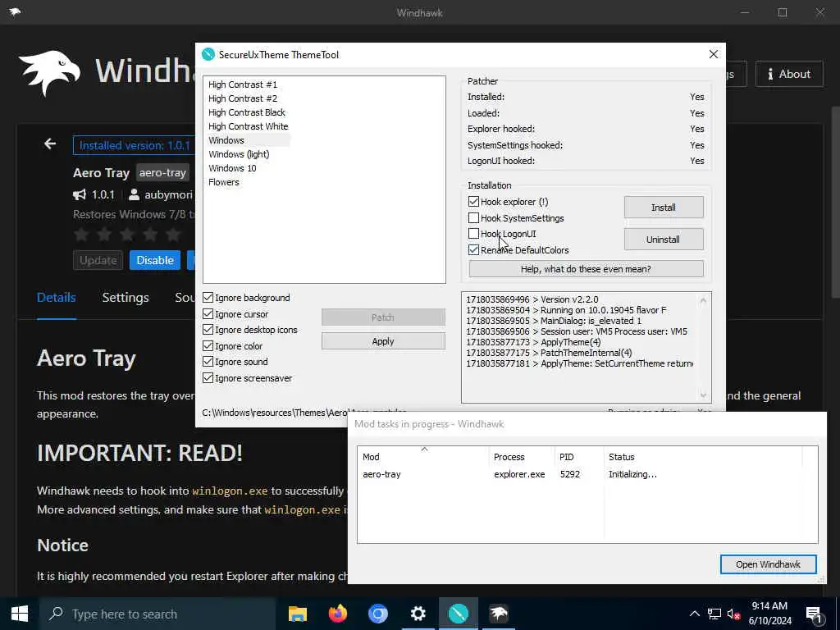The image size is (840, 630).
Task: Click the aubymori author user icon
Action: (134, 194)
